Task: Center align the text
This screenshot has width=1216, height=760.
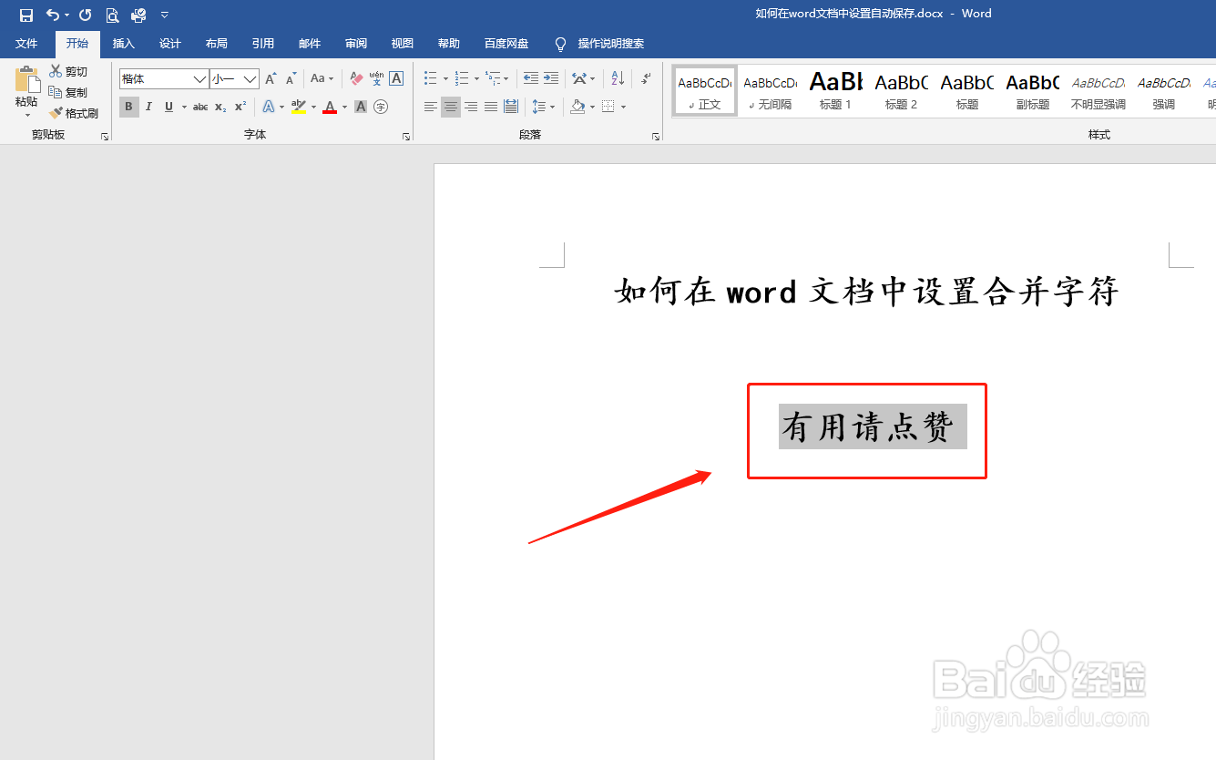Action: (x=451, y=107)
